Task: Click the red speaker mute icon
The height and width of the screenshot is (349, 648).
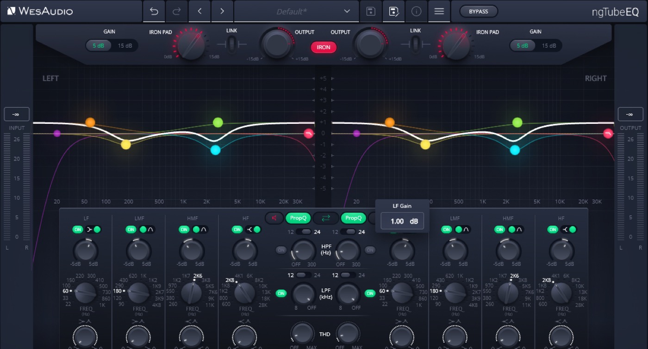Action: click(274, 218)
